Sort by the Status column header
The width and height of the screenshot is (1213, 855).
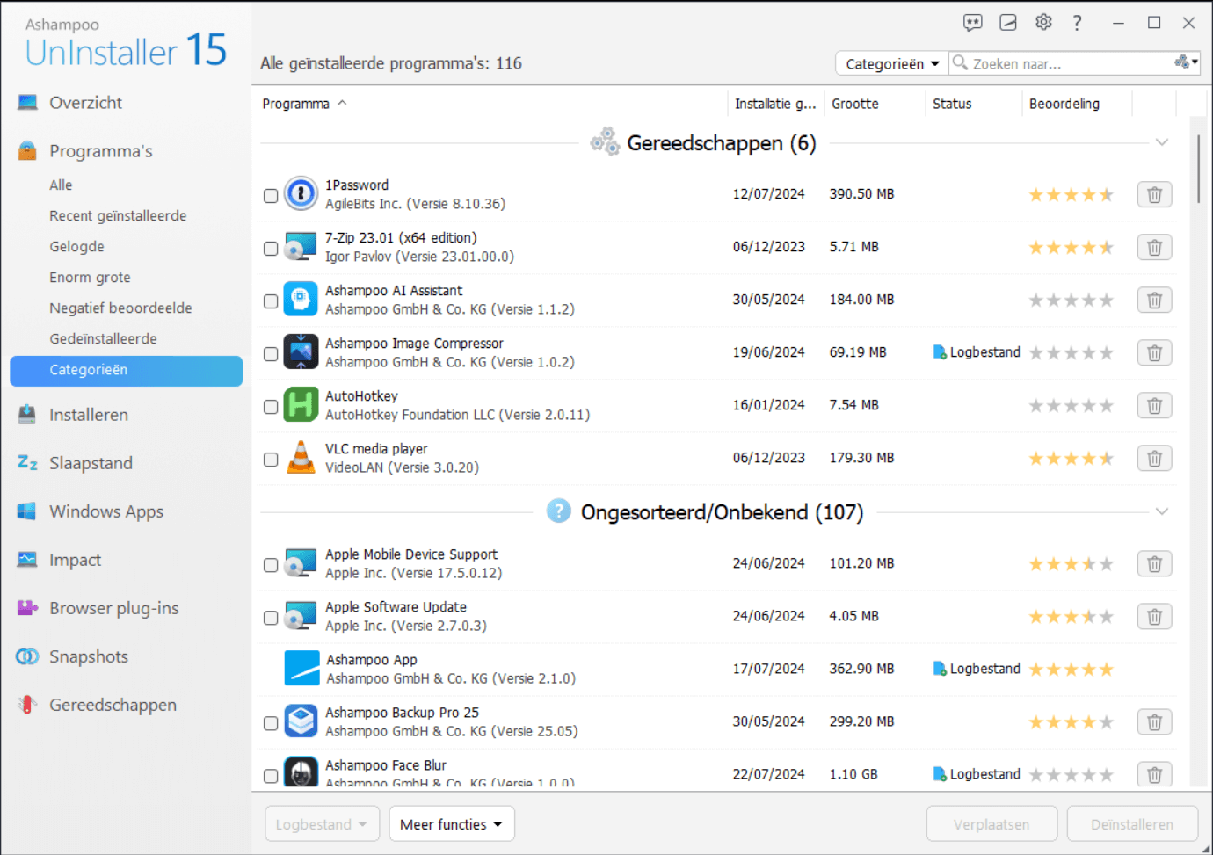(x=952, y=104)
